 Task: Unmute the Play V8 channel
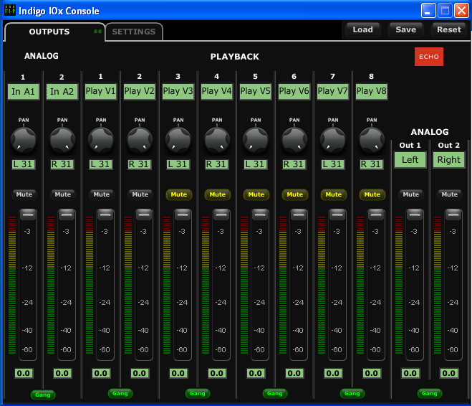pos(372,194)
